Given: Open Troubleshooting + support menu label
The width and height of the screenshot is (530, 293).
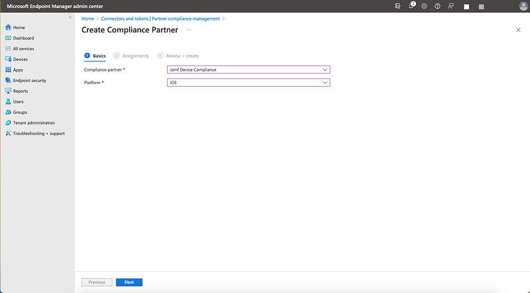Looking at the screenshot, I should click(x=39, y=134).
